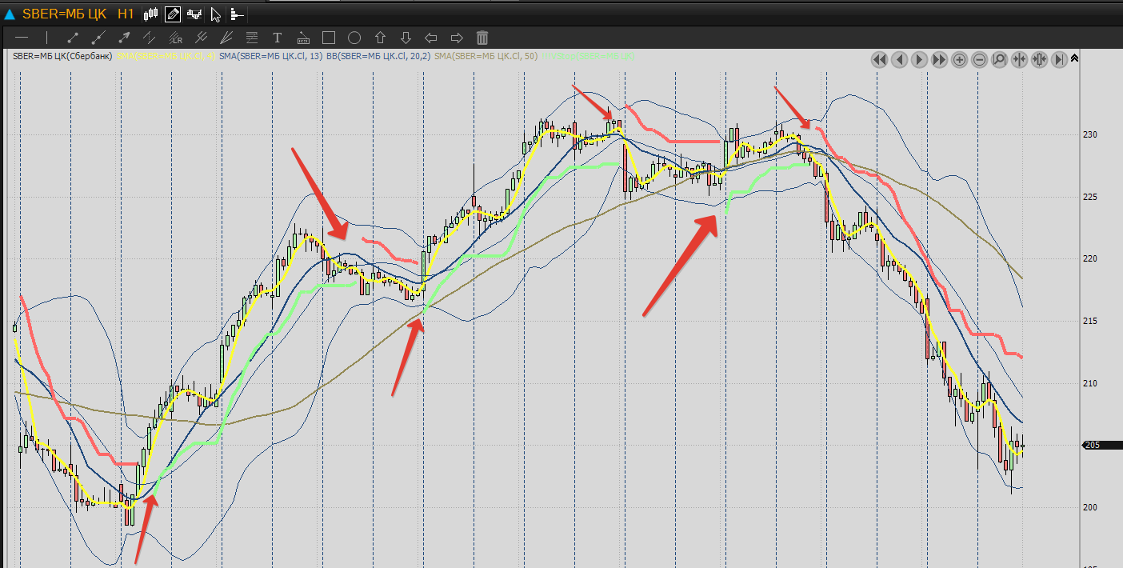Click the BB(SBER=МБ ЦК.Cl, 20,2) indicator label
Screen dimensions: 1123x568
click(x=378, y=56)
